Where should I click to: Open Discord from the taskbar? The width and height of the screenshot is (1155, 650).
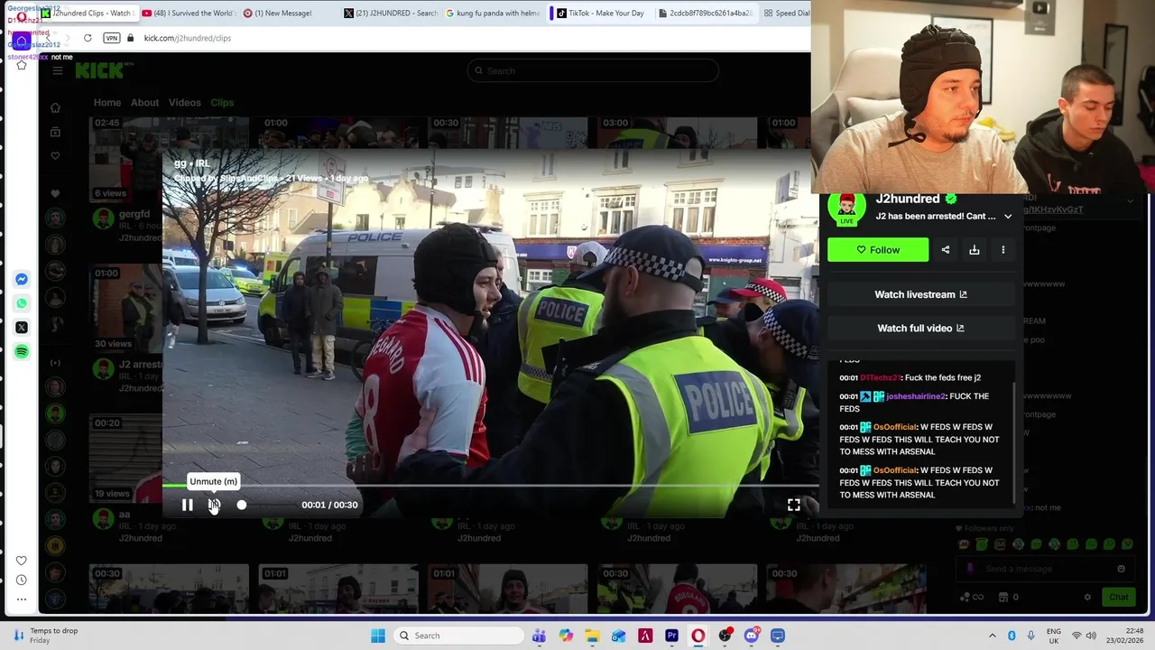pyautogui.click(x=751, y=636)
